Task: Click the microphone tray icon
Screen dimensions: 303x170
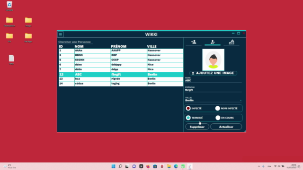Action: click(x=263, y=166)
